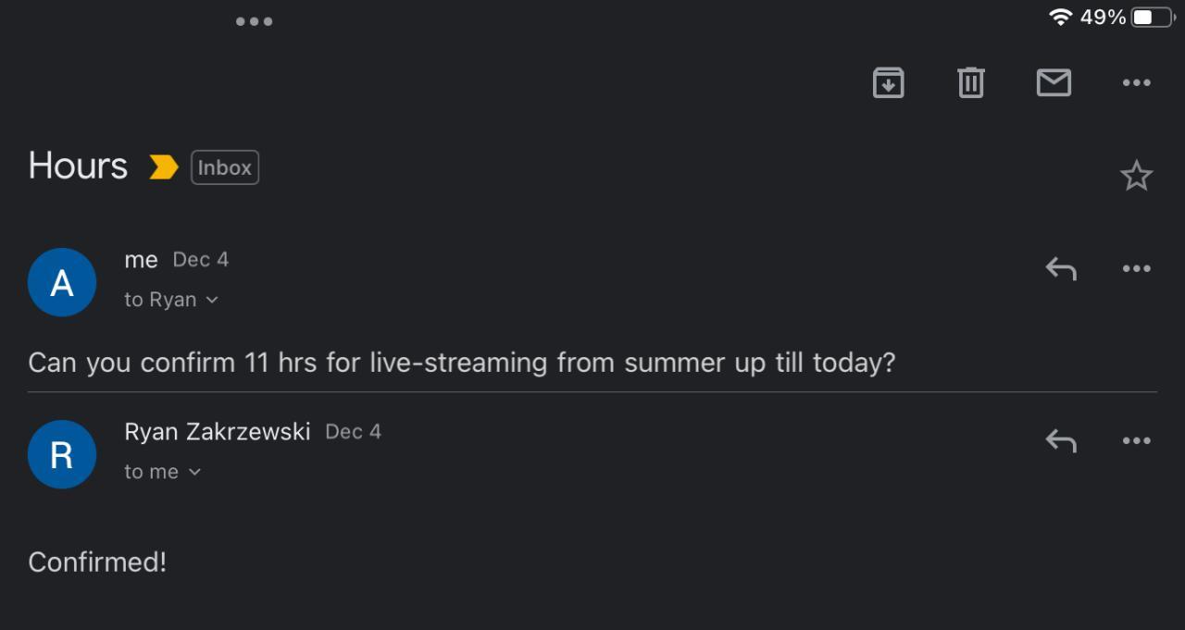
Task: Tap the blue R sender avatar
Action: [x=62, y=454]
